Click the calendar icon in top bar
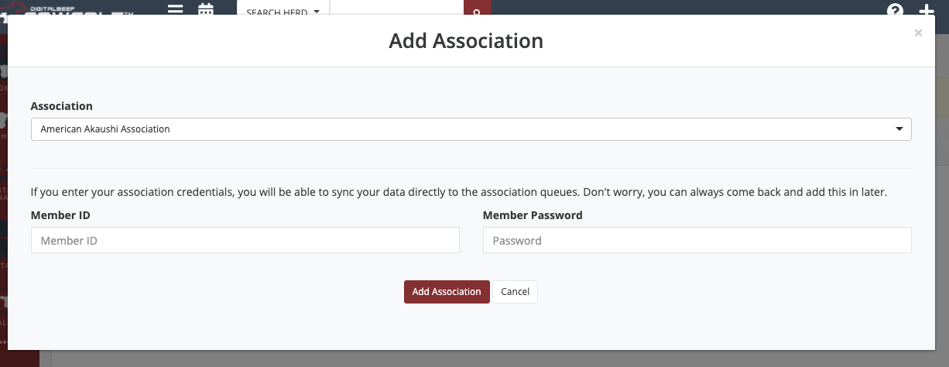The height and width of the screenshot is (367, 949). point(205,10)
